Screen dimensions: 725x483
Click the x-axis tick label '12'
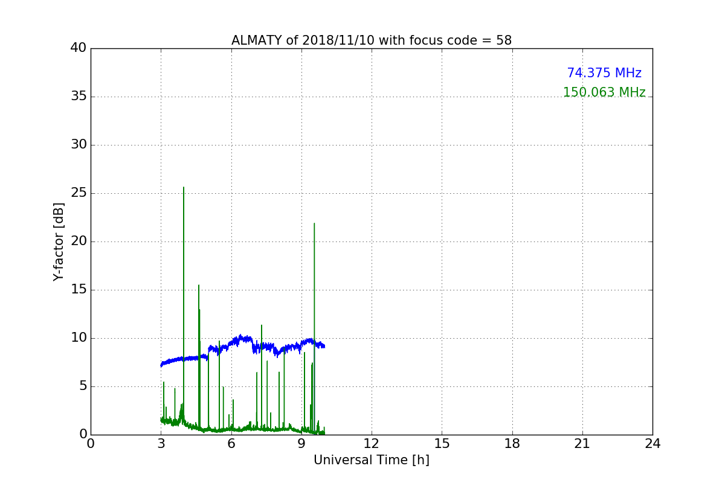point(372,444)
